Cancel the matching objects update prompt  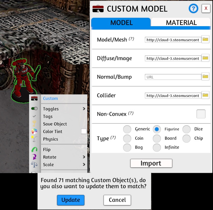point(117,200)
